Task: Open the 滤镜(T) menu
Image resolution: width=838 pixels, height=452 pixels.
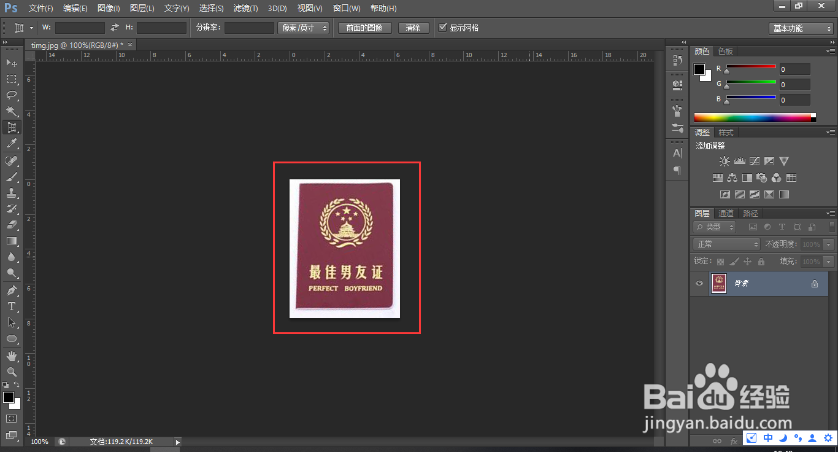Action: click(x=246, y=9)
